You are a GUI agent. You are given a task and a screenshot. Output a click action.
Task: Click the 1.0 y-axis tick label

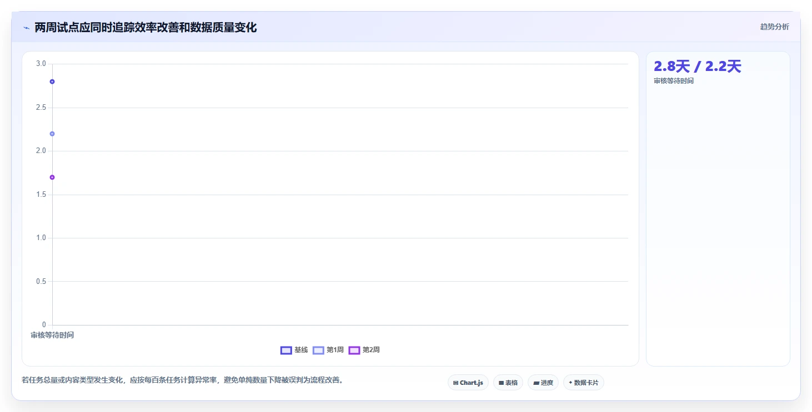[41, 238]
